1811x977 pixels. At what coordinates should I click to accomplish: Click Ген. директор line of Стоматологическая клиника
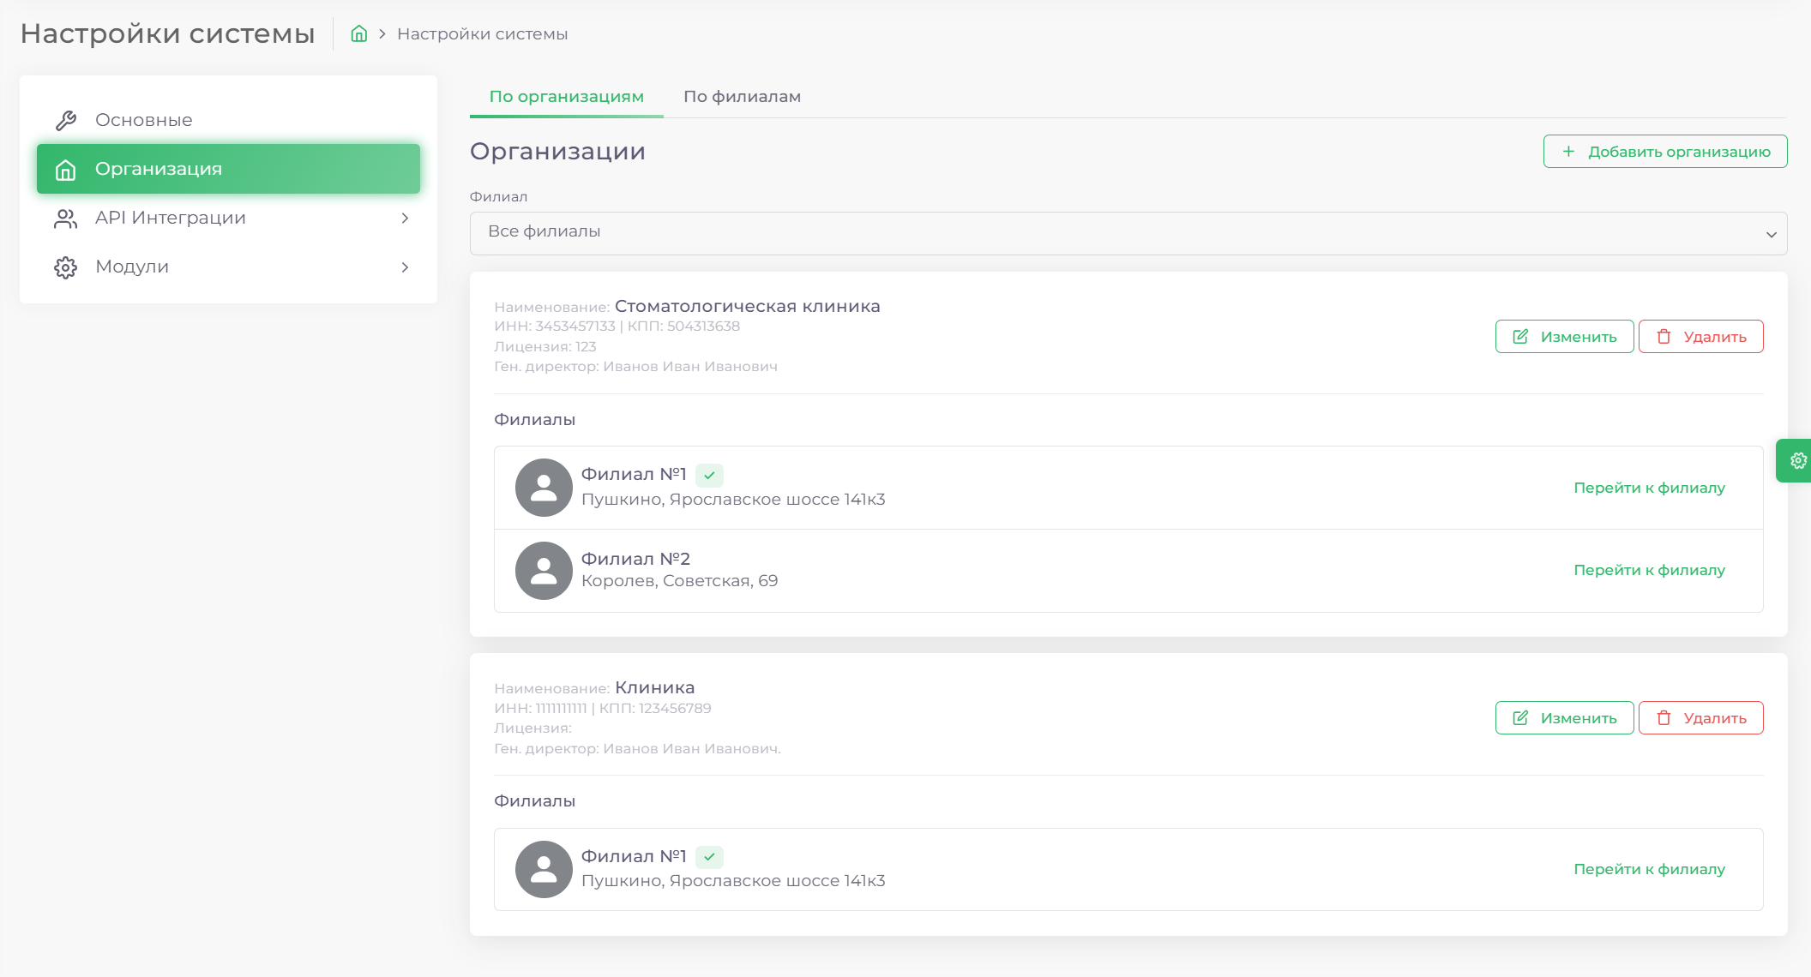(636, 367)
